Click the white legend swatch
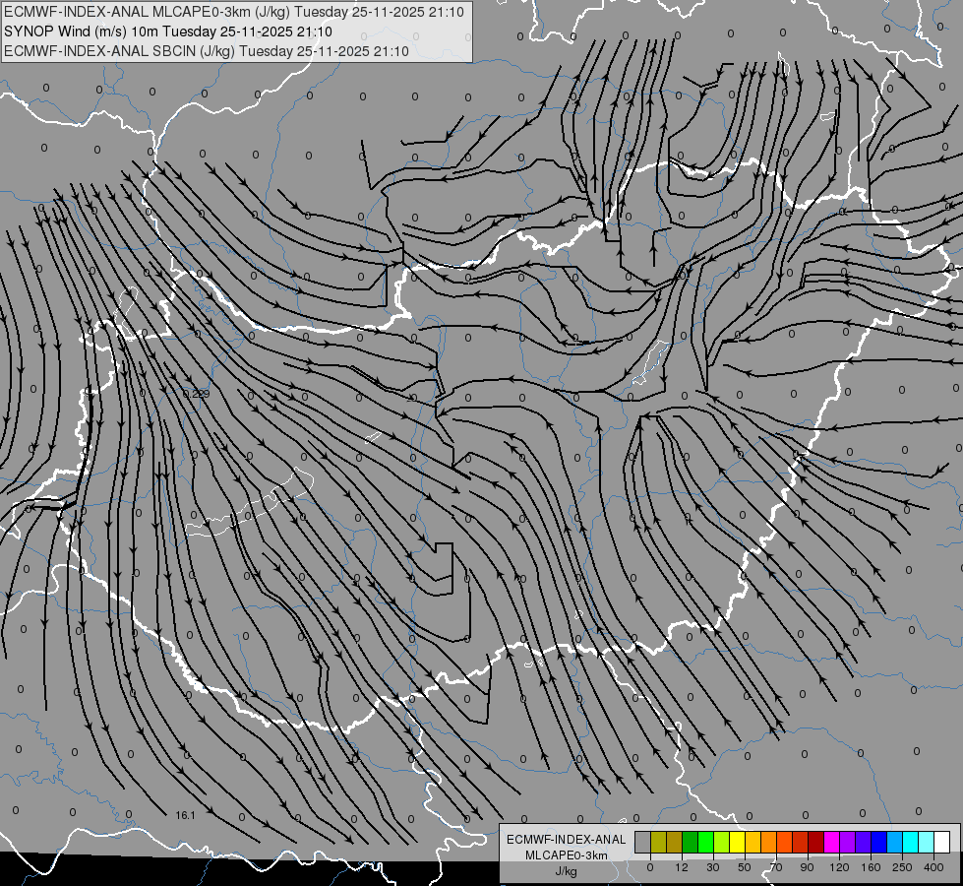The height and width of the screenshot is (886, 963). pyautogui.click(x=942, y=842)
